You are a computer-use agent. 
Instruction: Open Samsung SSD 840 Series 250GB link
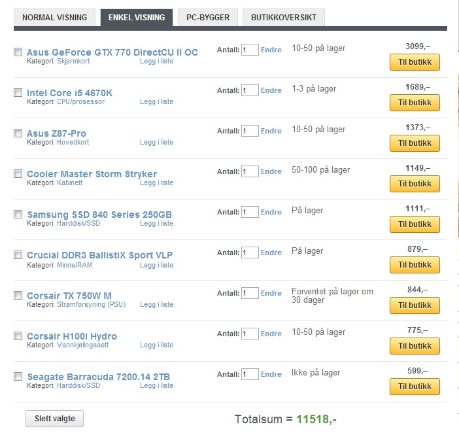point(99,215)
